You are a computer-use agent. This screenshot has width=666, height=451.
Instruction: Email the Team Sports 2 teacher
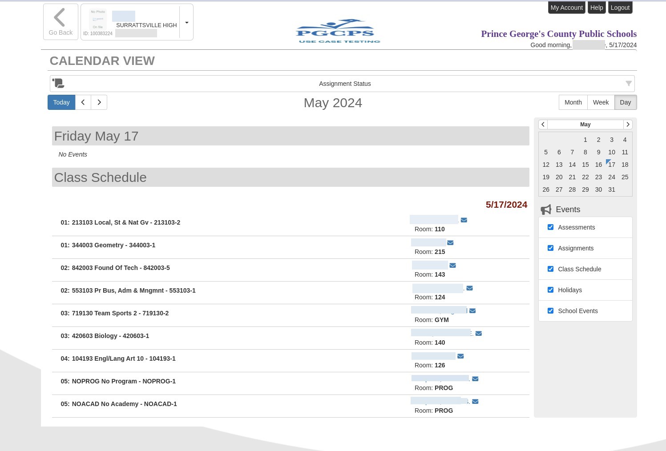coord(472,311)
